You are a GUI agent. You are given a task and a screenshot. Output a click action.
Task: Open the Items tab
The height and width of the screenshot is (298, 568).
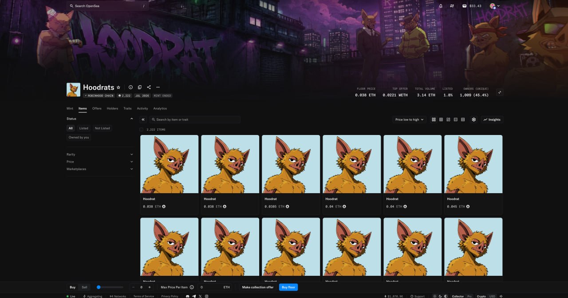(x=83, y=108)
